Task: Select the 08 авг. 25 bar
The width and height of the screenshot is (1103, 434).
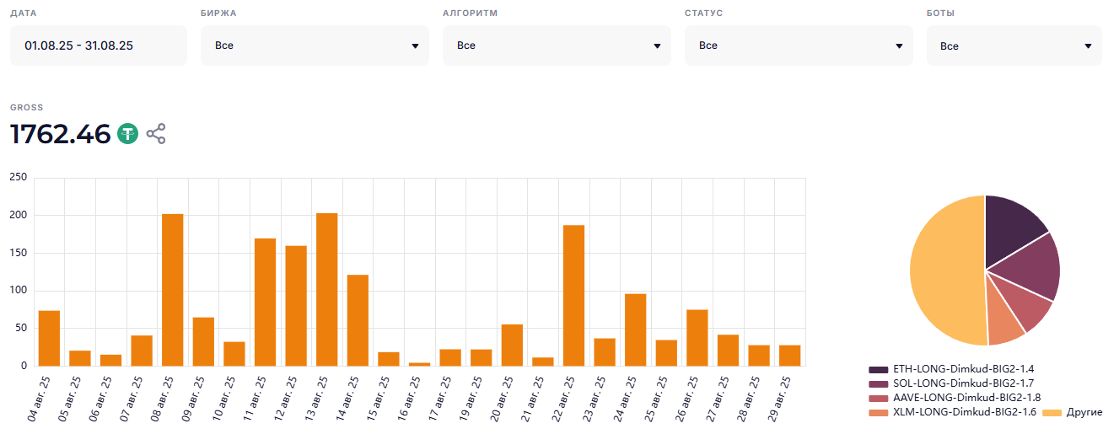Action: pyautogui.click(x=173, y=289)
